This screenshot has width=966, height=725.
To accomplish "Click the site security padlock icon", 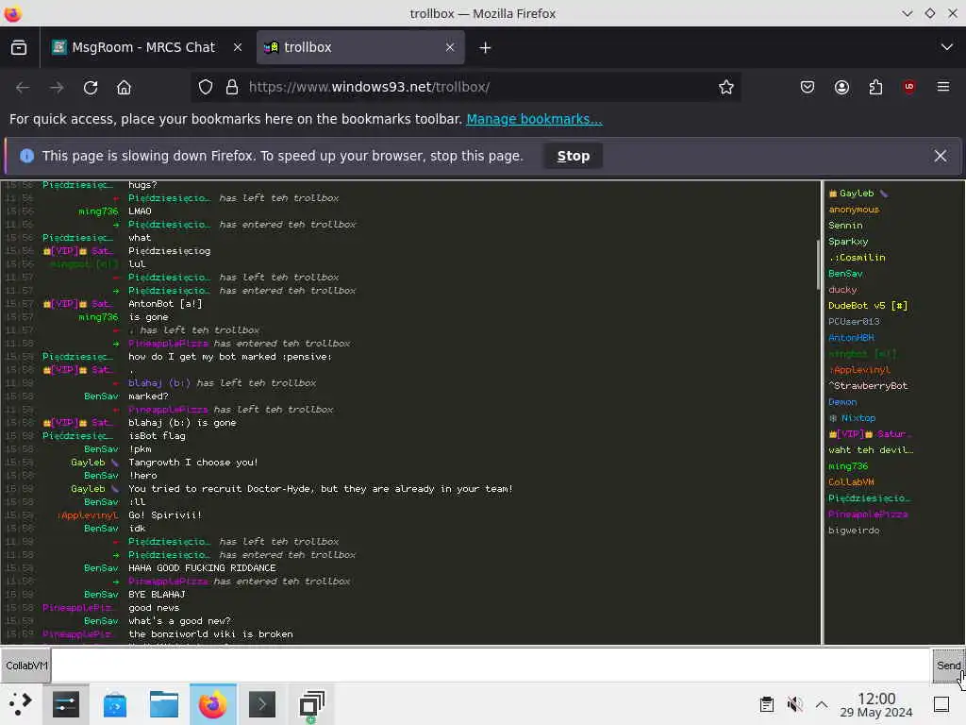I will 232,87.
